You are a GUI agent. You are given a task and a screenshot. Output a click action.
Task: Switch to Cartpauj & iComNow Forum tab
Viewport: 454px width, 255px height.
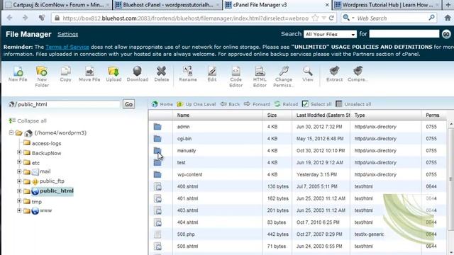coord(57,5)
